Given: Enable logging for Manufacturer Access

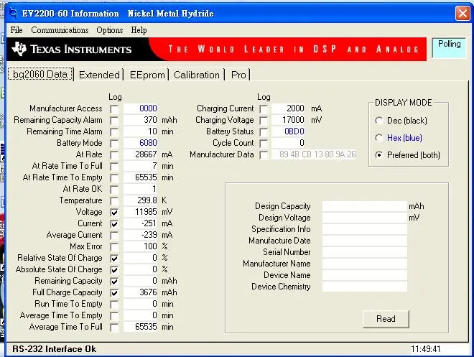Looking at the screenshot, I should pos(114,108).
